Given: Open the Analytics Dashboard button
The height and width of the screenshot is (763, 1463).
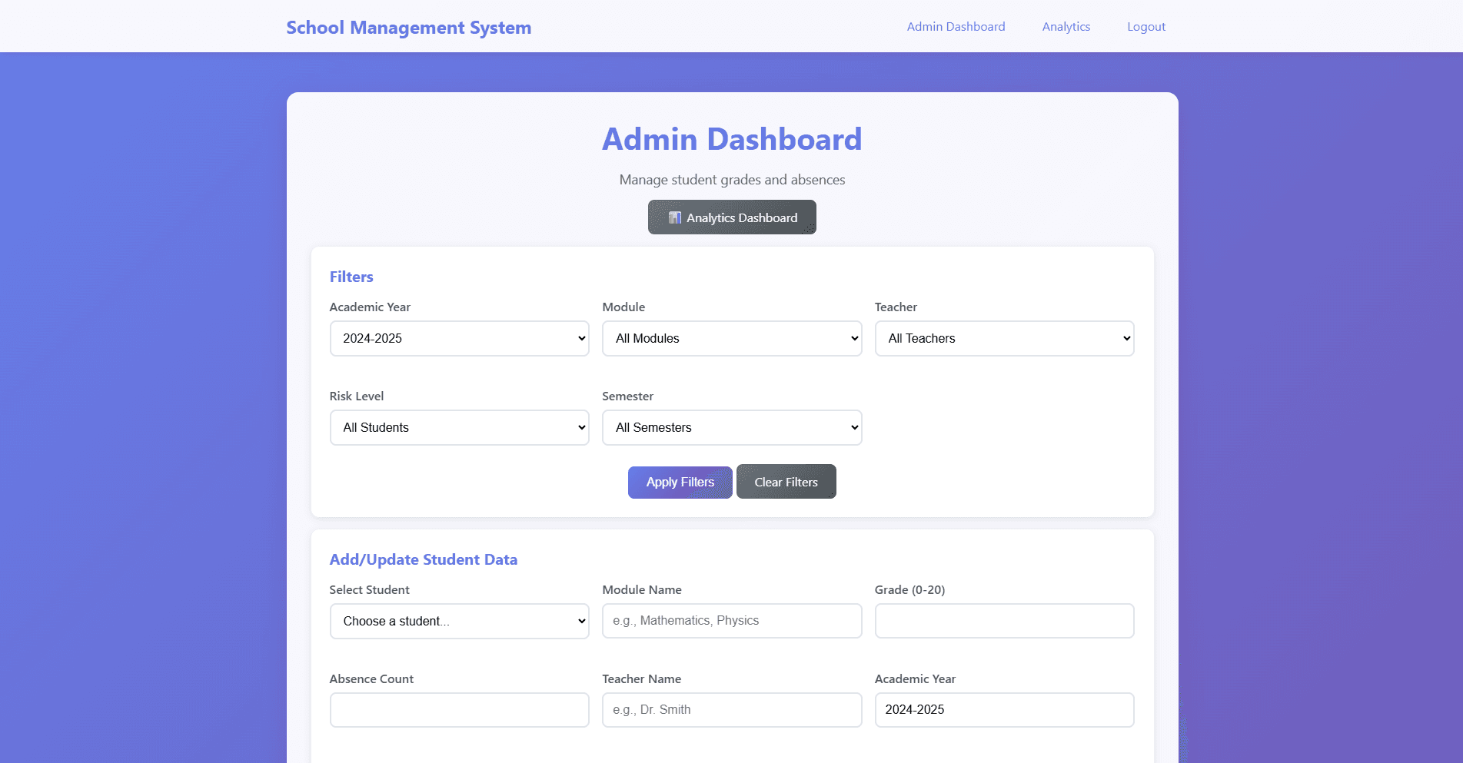Looking at the screenshot, I should (732, 218).
